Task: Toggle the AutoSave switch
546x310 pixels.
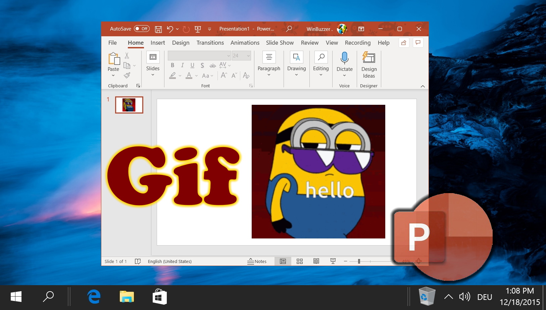Action: (142, 29)
